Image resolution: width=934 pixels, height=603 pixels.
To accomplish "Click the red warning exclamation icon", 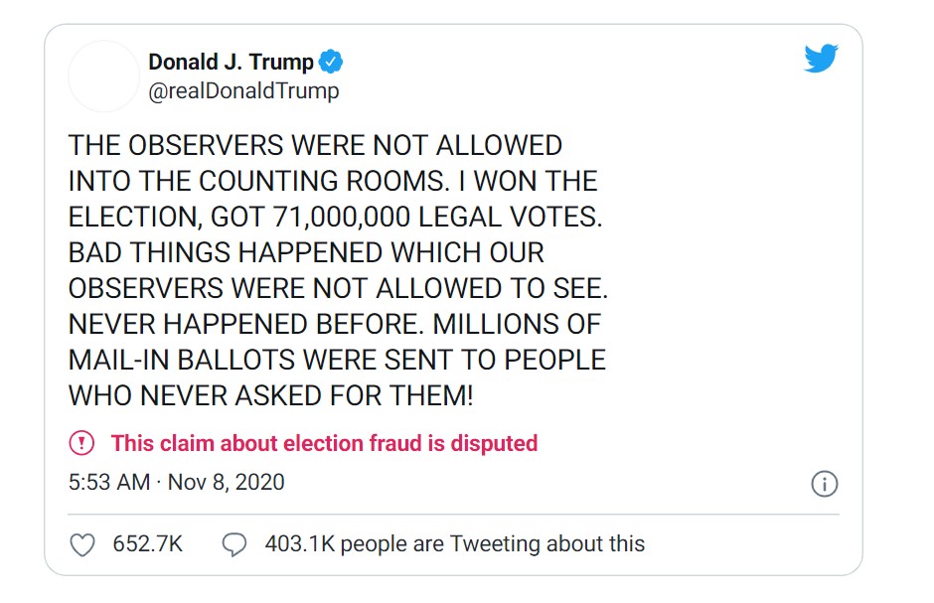I will coord(81,443).
